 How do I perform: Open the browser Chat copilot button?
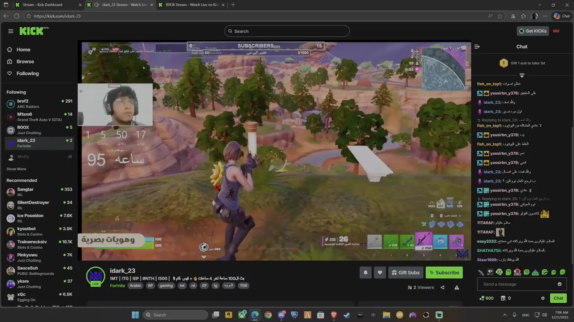coord(562,16)
